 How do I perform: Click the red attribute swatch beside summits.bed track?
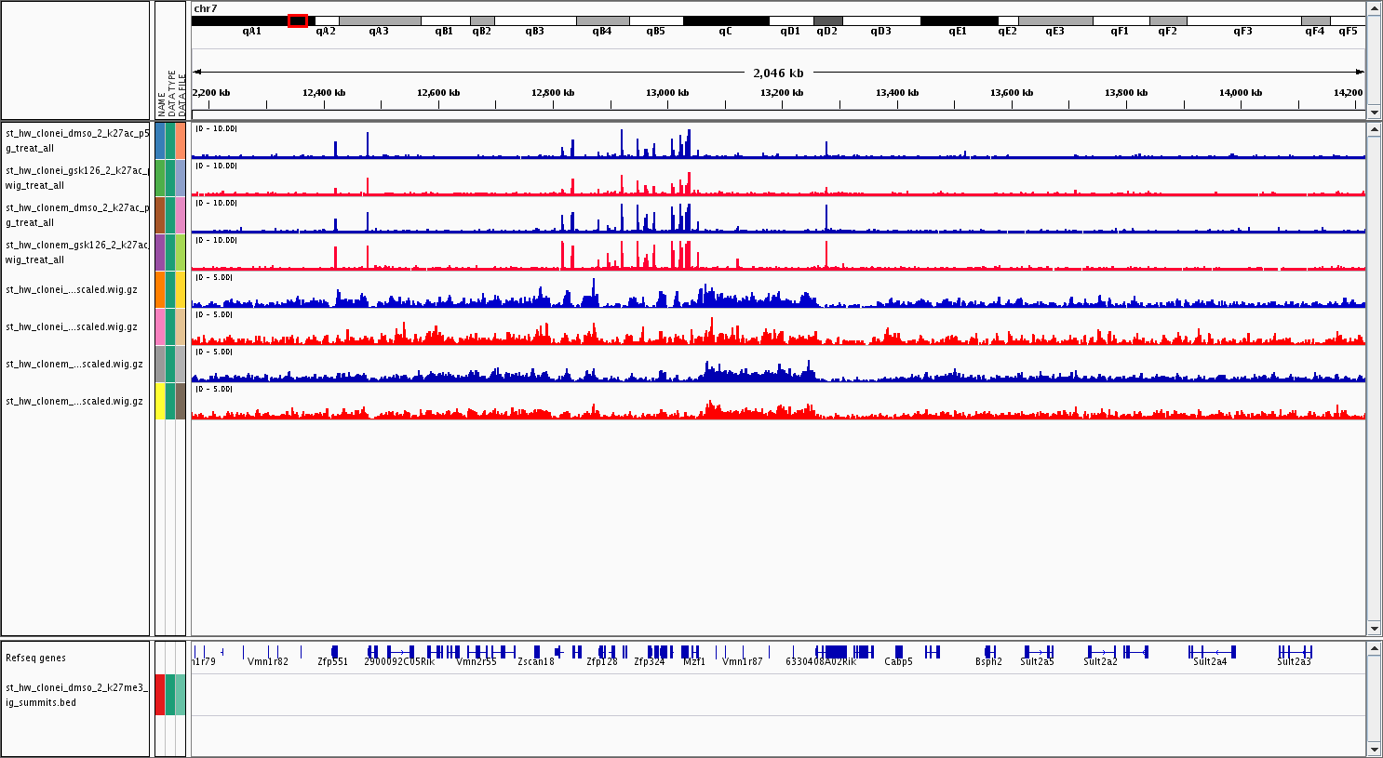click(x=160, y=695)
